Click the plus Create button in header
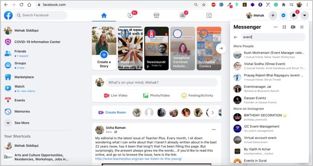Image resolution: width=313 pixels, height=166 pixels. (273, 15)
